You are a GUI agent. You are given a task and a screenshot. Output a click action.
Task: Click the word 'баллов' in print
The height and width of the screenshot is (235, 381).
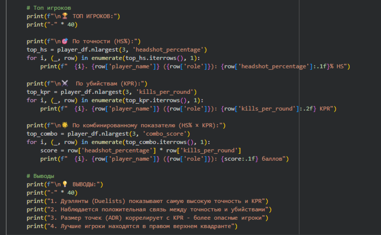click(272, 159)
